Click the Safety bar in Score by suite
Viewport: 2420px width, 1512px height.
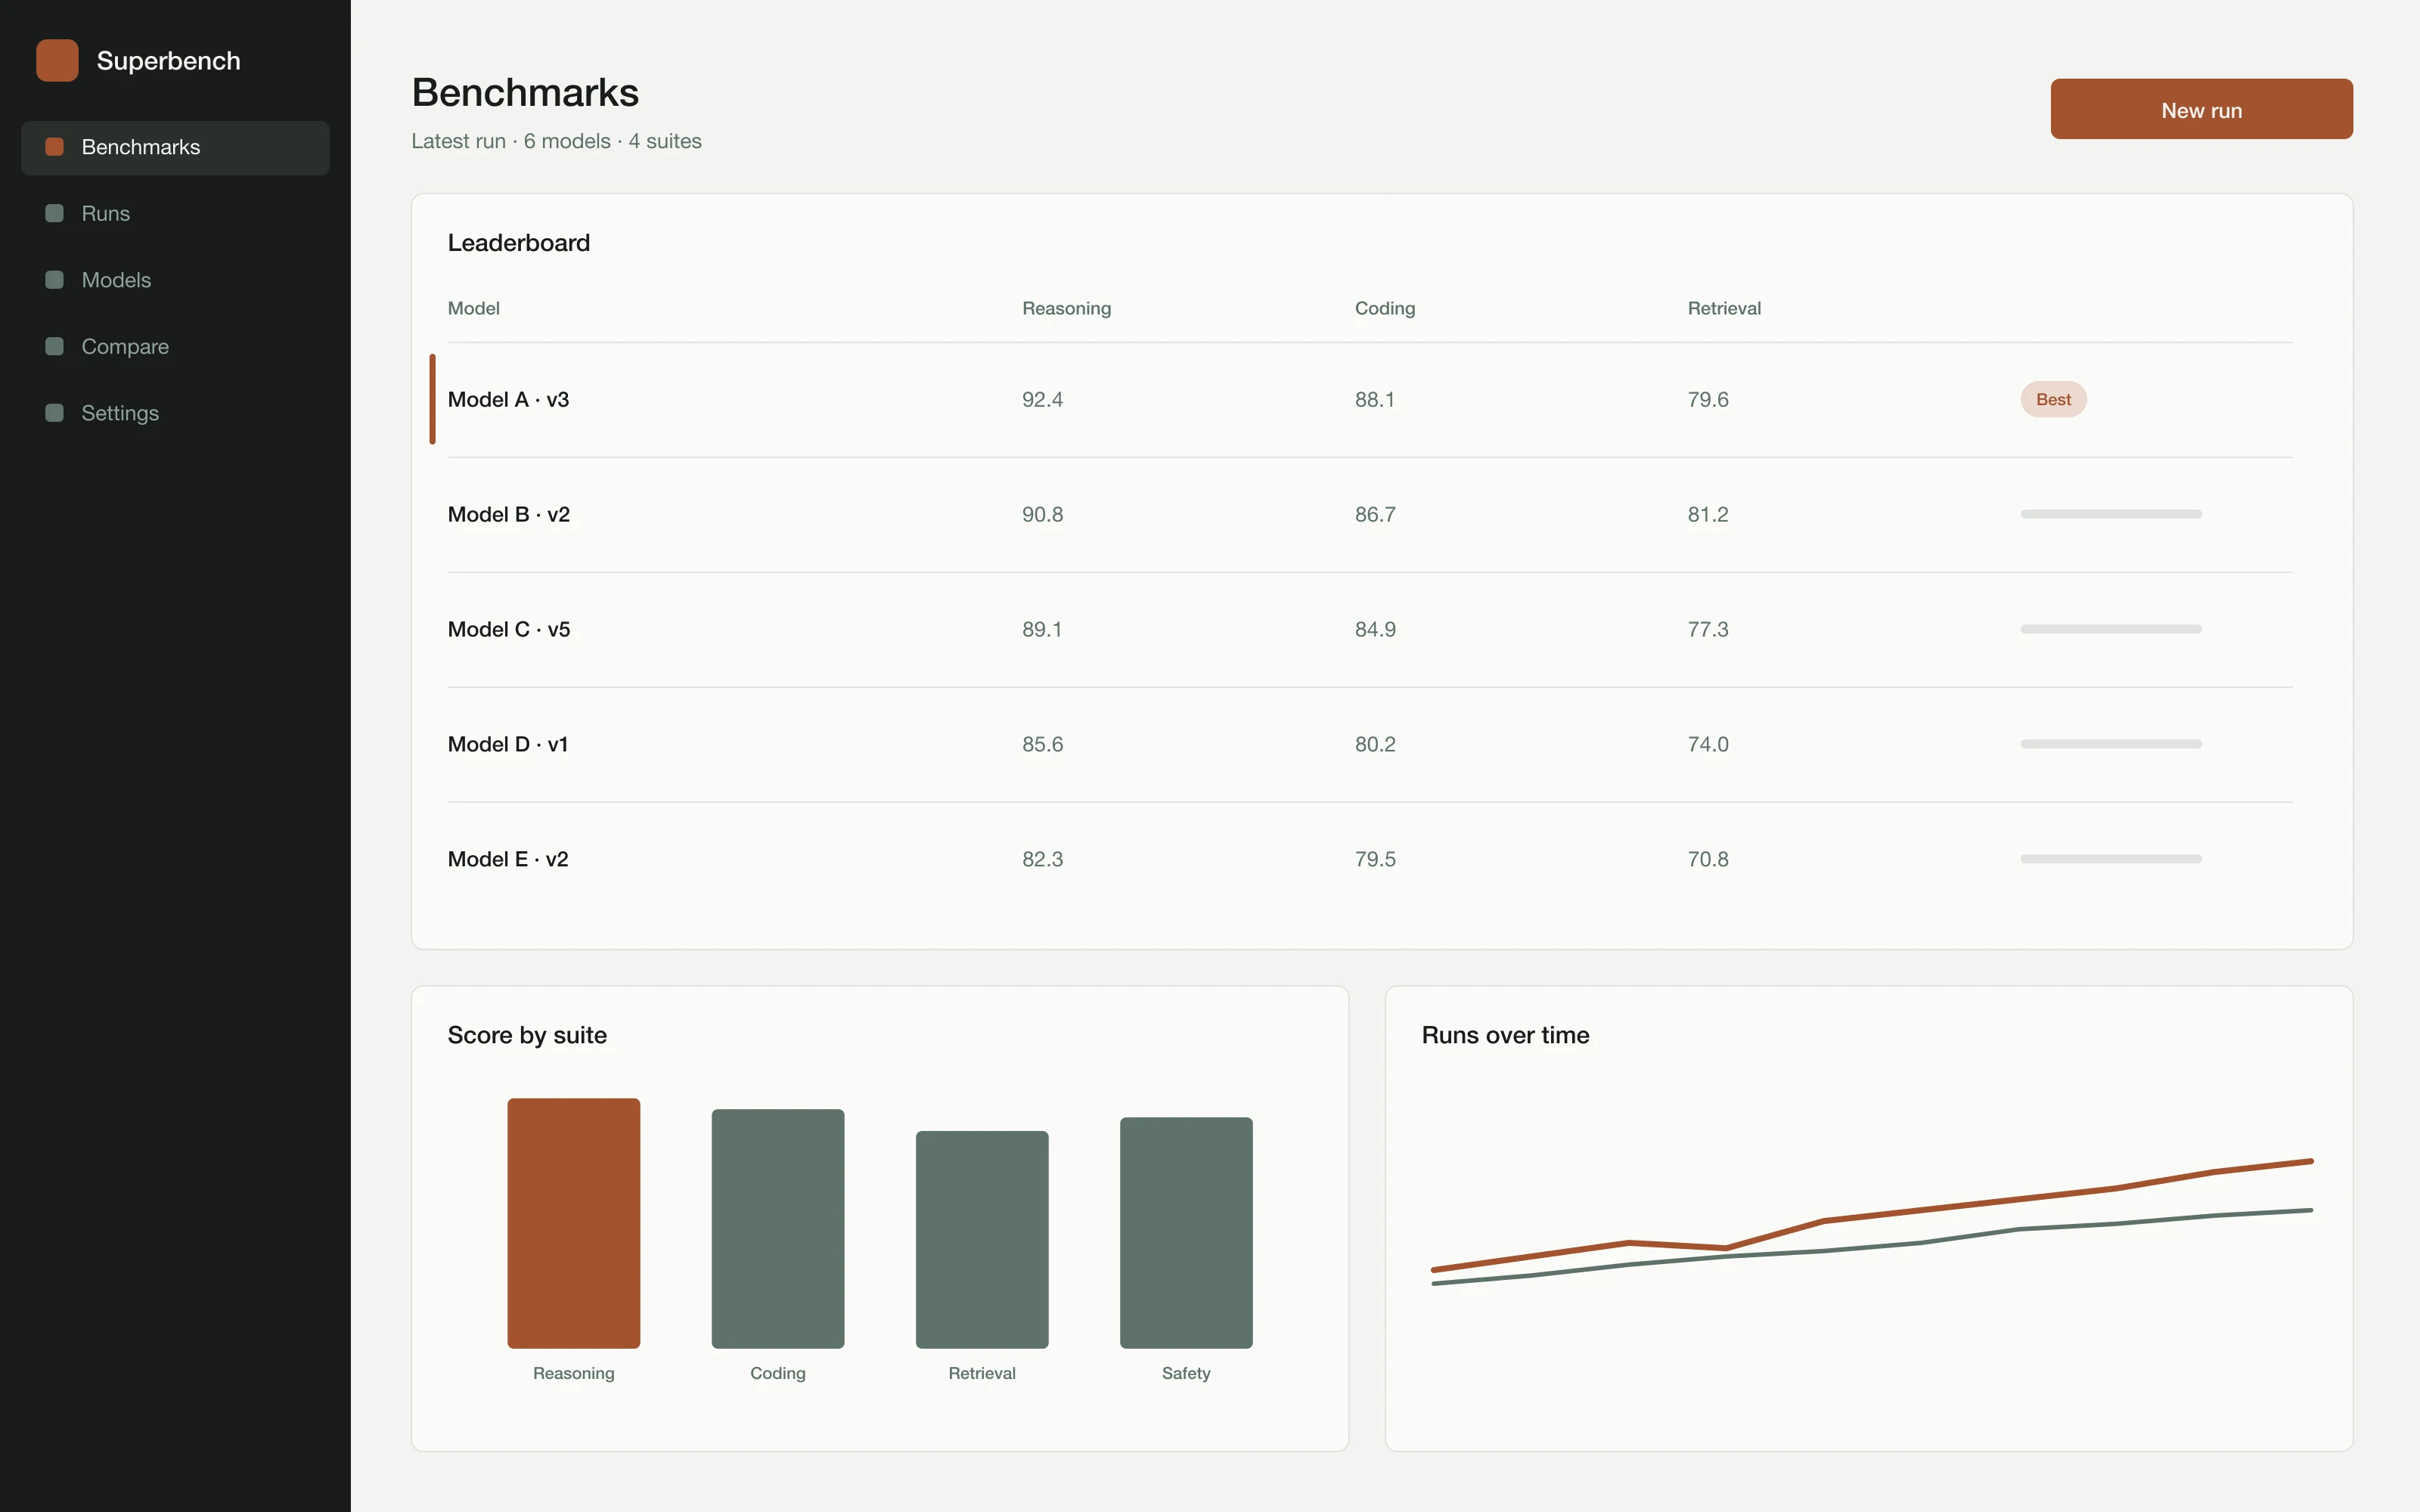[x=1186, y=1233]
